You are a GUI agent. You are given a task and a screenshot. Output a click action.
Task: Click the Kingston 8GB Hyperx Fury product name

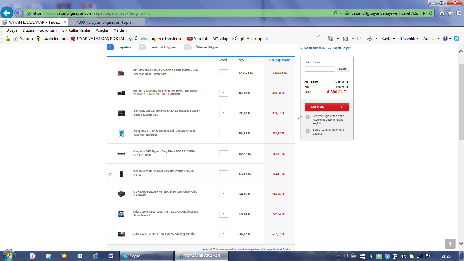tap(164, 153)
